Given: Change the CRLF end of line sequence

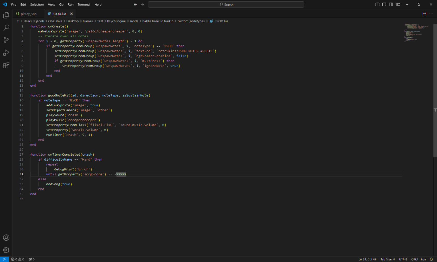Looking at the screenshot, I should click(414, 259).
